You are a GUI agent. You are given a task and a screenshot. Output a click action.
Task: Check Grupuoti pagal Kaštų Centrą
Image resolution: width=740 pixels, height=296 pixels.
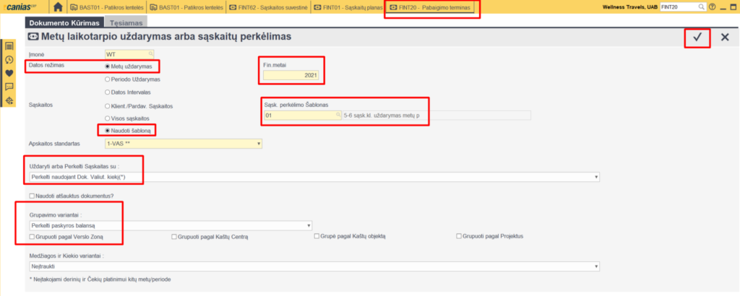[x=174, y=236]
